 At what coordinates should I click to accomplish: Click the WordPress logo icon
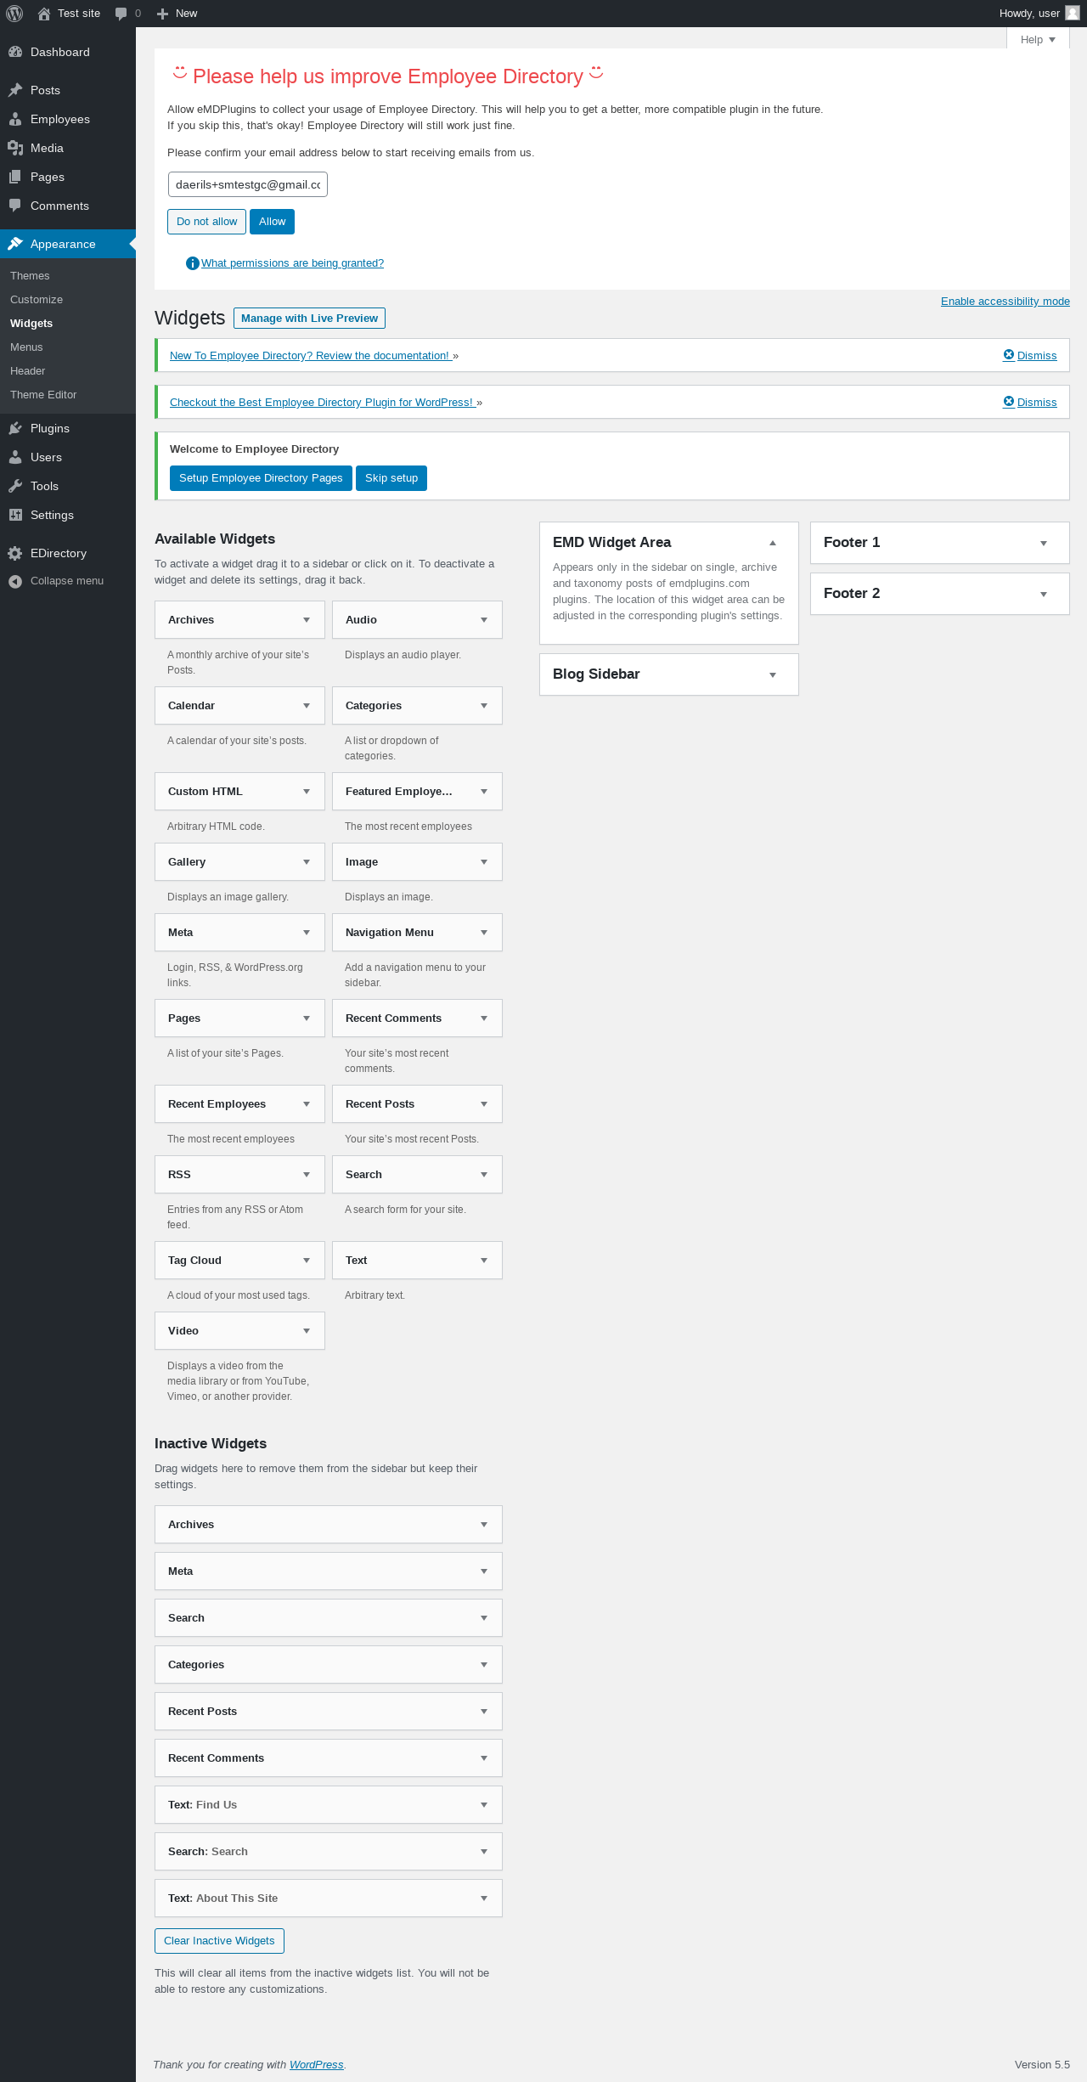(x=14, y=14)
